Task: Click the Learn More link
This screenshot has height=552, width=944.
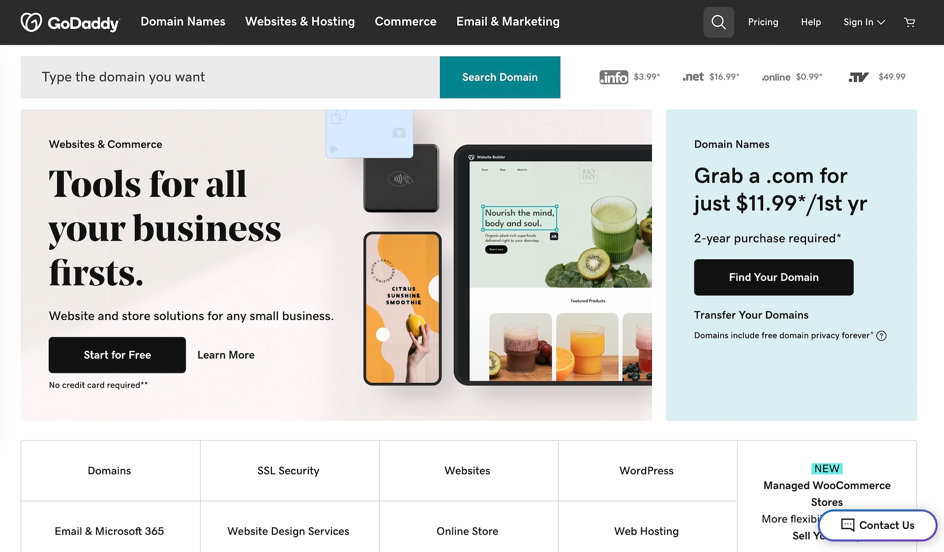Action: click(226, 355)
